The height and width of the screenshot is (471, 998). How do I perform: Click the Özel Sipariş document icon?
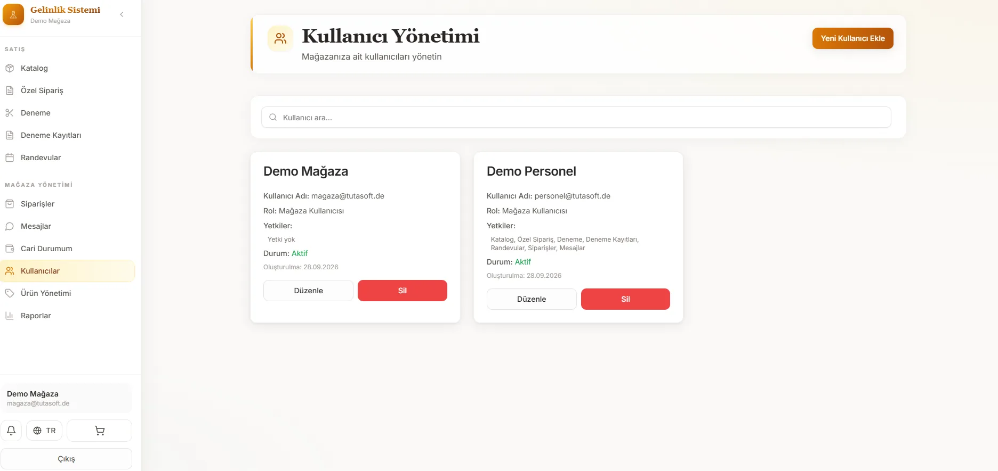pyautogui.click(x=10, y=90)
